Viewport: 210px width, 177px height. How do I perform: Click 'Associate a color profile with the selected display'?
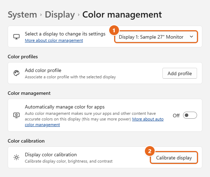tap(70, 77)
